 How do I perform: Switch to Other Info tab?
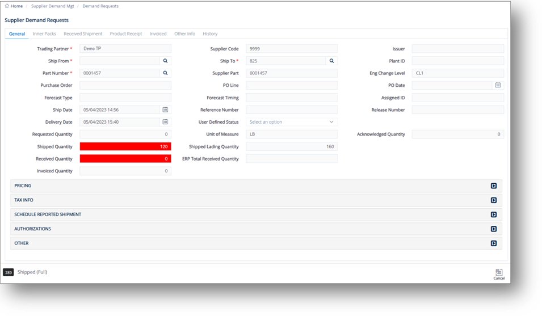[184, 34]
